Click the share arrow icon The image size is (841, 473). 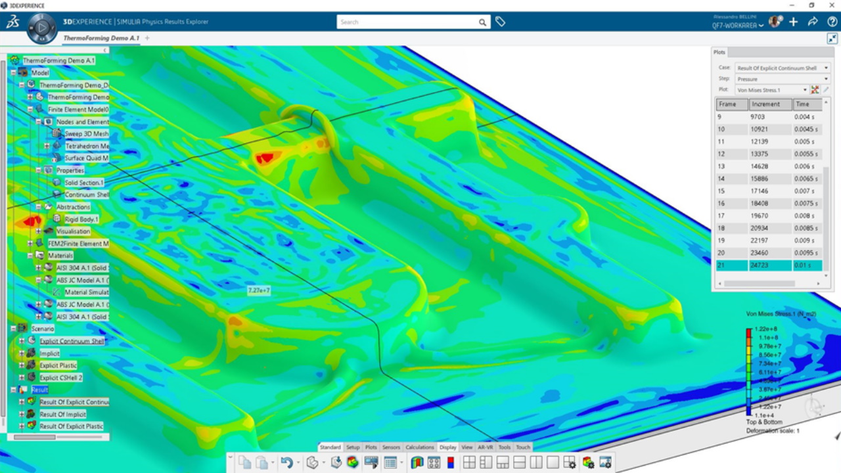coord(813,22)
